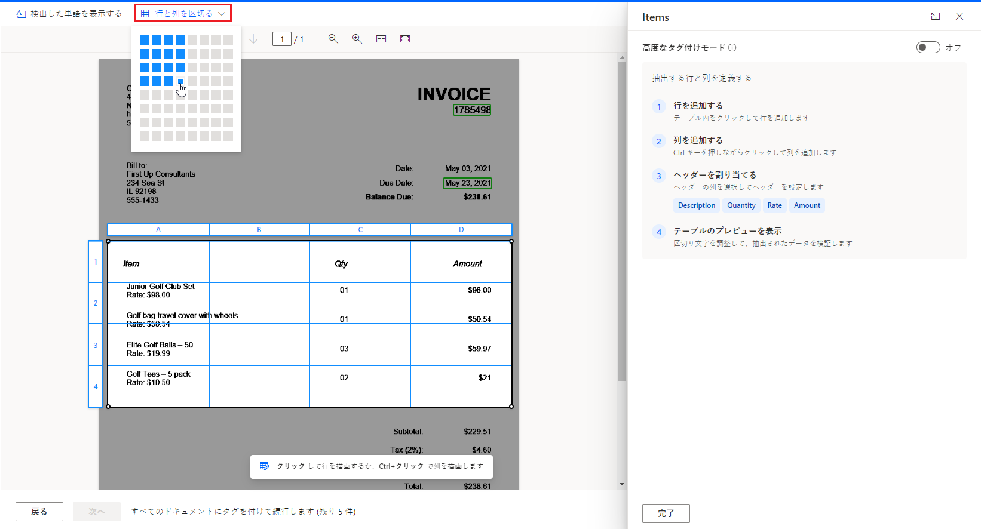Pop out the Items panel
The height and width of the screenshot is (529, 981).
point(936,17)
